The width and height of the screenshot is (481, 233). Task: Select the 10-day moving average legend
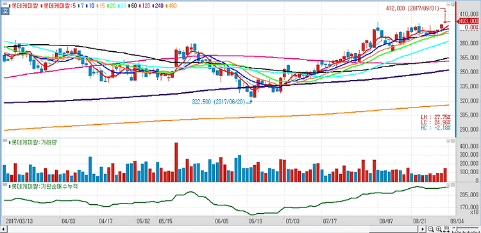[x=90, y=6]
